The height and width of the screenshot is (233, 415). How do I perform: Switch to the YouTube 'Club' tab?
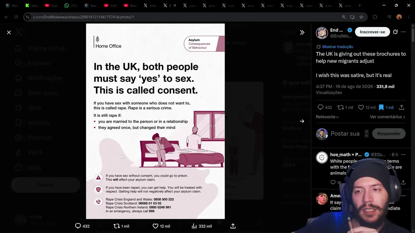(x=51, y=6)
